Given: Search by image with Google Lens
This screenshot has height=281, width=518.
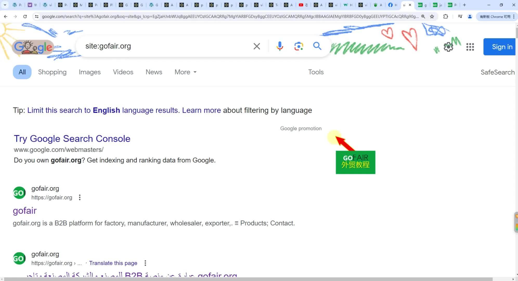Looking at the screenshot, I should coord(299,46).
